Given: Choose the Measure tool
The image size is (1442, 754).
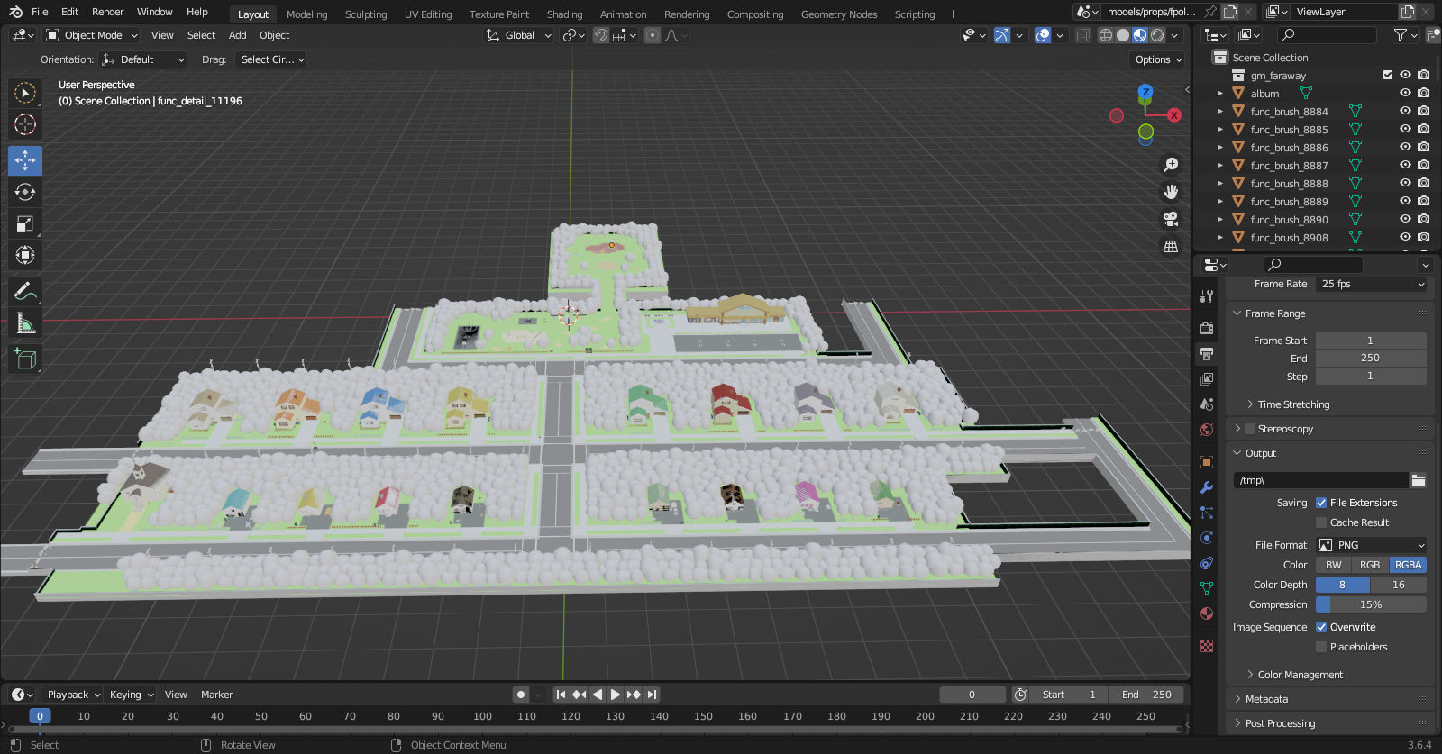Looking at the screenshot, I should pyautogui.click(x=25, y=322).
